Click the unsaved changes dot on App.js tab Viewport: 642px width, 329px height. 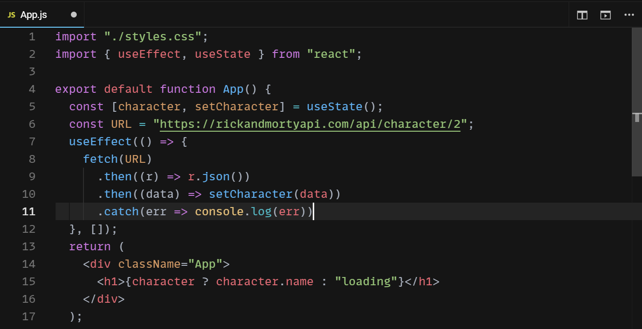(x=73, y=15)
